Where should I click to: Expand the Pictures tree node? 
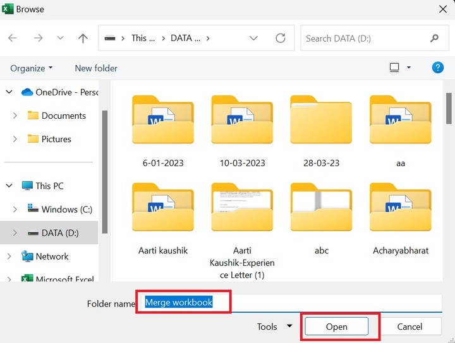(x=15, y=139)
